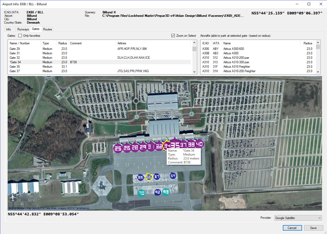Select gate 35 marker on the map
Screen dimensions: 327x234
coord(176,144)
